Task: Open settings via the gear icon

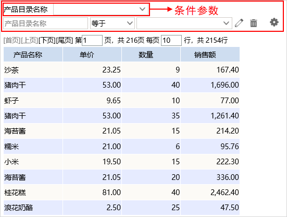Action: (274, 22)
